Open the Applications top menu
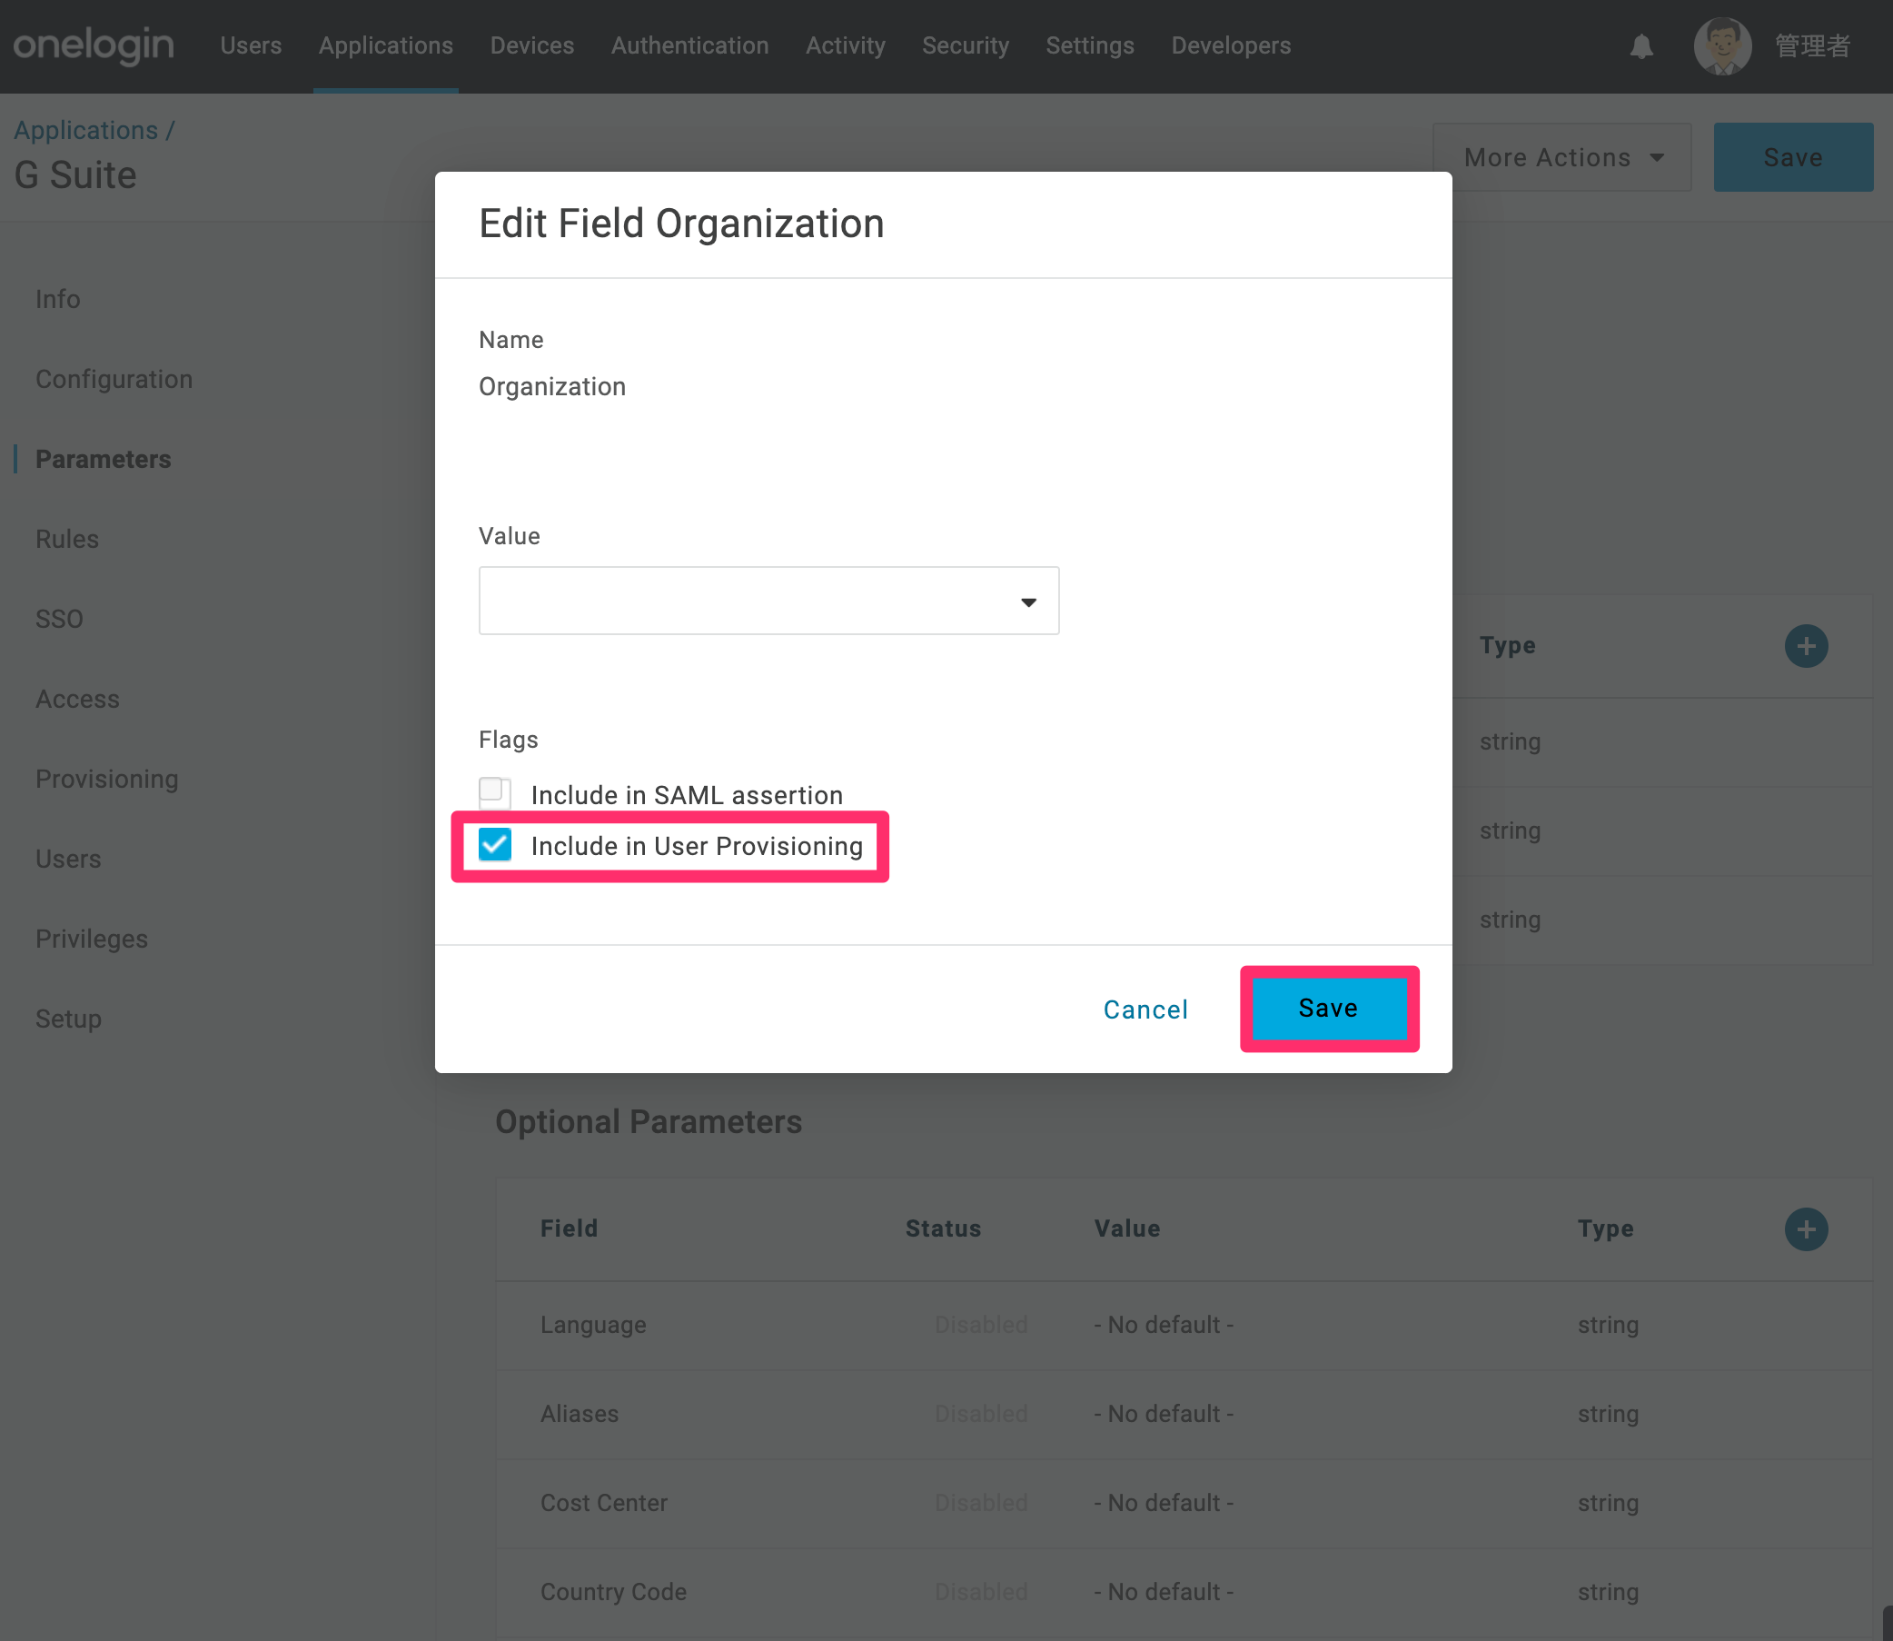 tap(385, 45)
